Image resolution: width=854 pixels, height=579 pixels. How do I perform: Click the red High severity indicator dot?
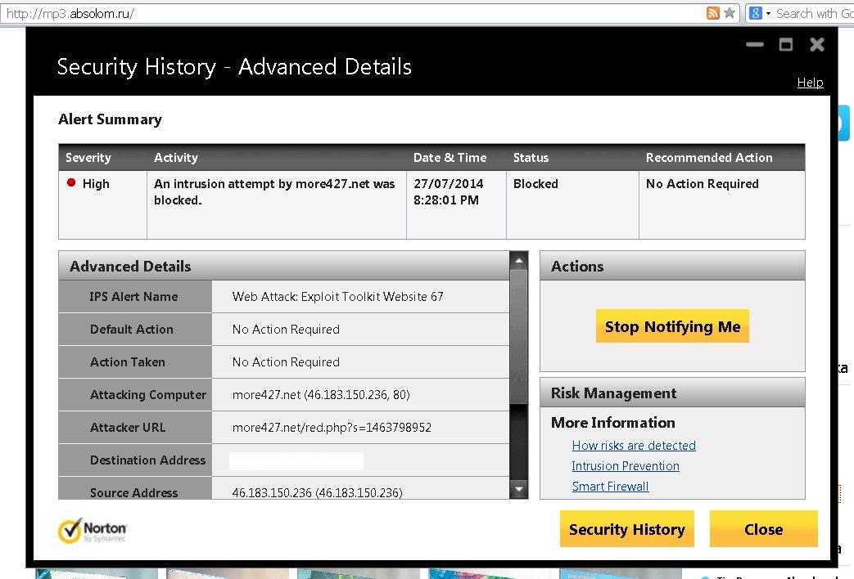(71, 183)
